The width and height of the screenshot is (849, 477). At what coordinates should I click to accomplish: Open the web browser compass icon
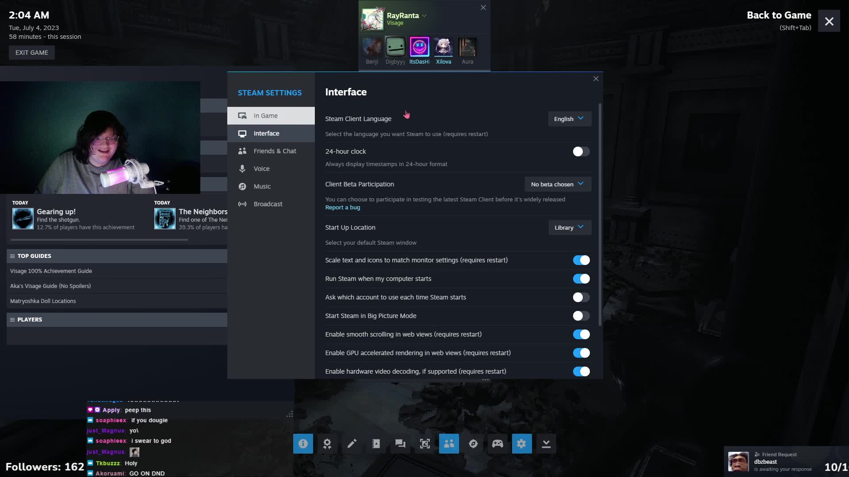[x=473, y=443]
